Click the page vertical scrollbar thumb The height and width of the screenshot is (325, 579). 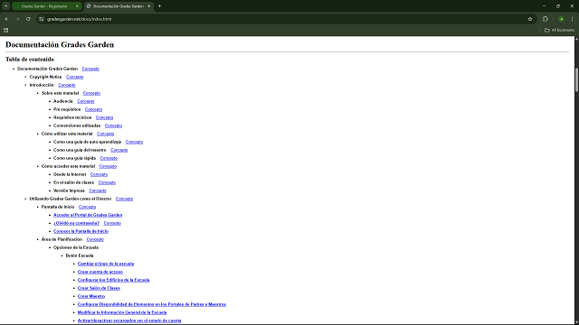[576, 80]
